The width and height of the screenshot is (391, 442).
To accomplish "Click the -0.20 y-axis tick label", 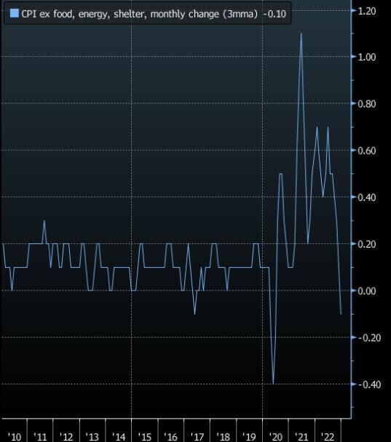I will (369, 337).
